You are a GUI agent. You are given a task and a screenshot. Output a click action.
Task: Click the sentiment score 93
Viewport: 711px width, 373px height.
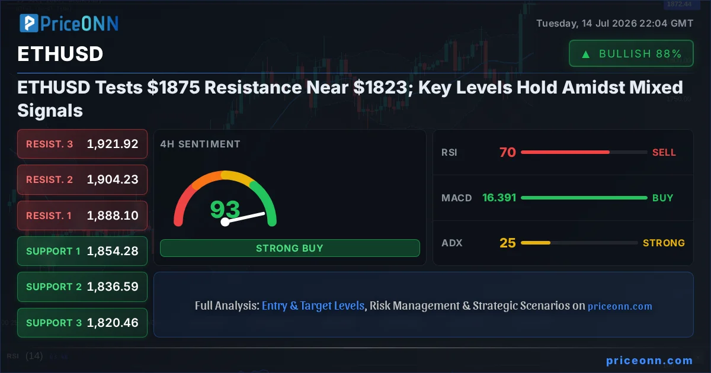pos(225,210)
